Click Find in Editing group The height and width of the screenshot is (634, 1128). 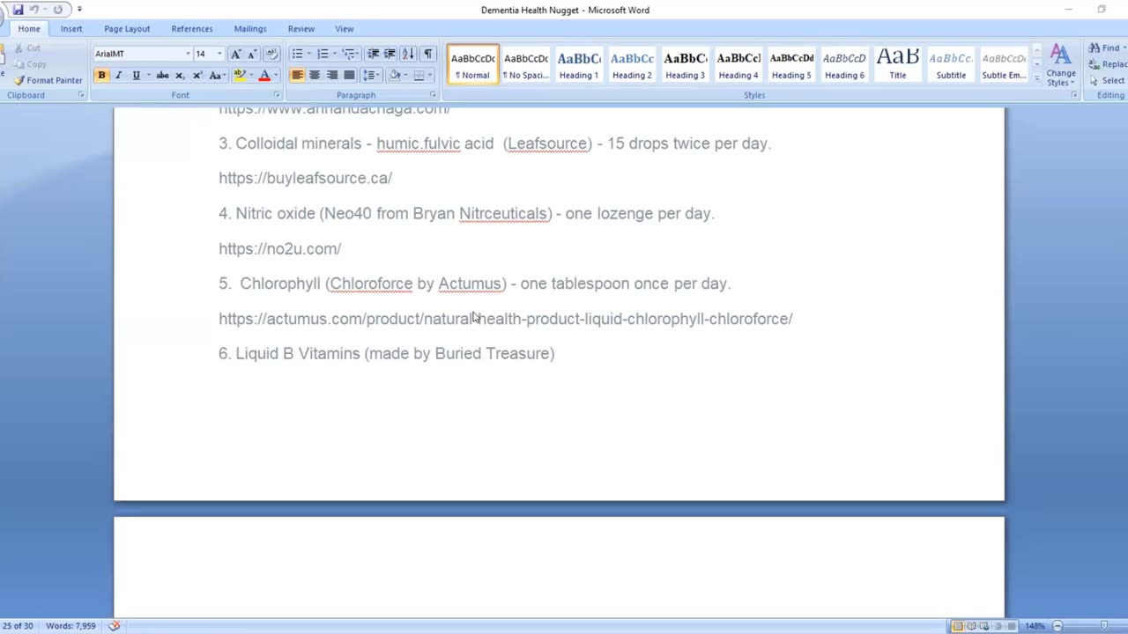point(1105,48)
